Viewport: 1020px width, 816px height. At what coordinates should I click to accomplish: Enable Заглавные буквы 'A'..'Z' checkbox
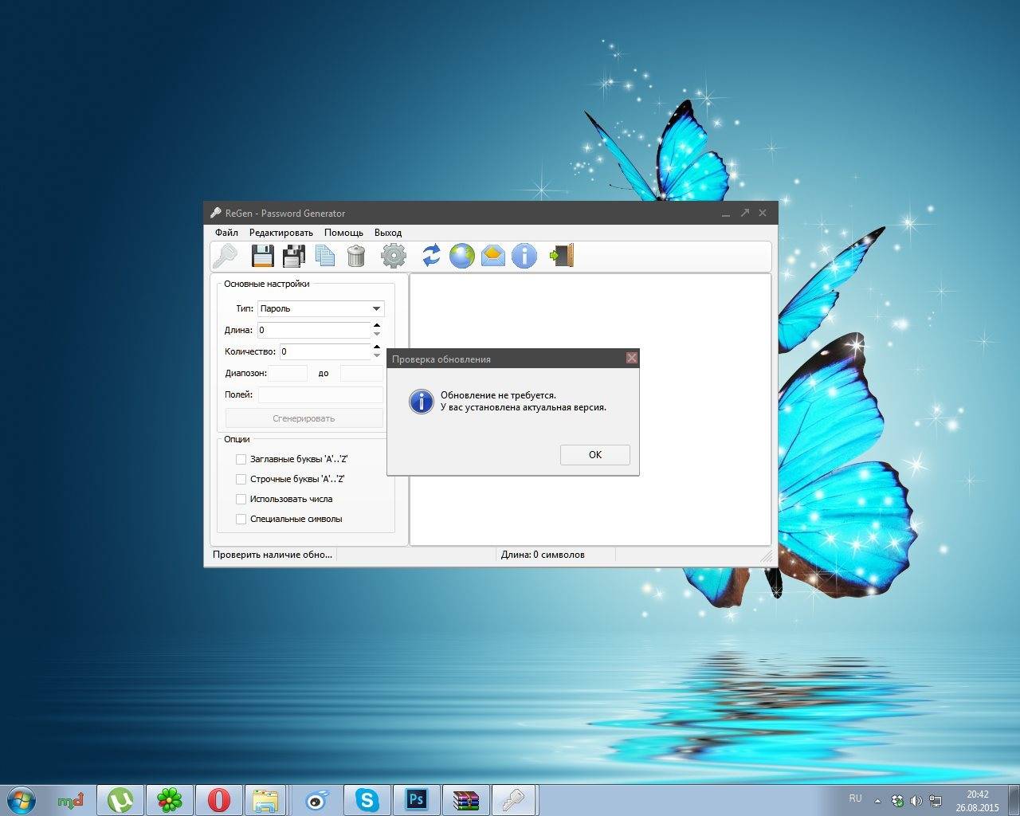(x=241, y=459)
